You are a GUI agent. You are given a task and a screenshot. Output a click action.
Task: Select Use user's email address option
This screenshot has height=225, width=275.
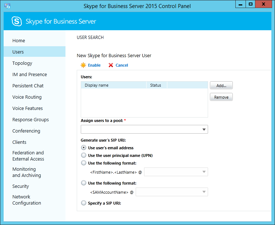click(84, 147)
